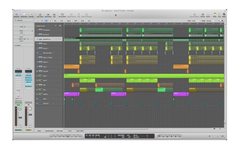Click the master volume slider in transport bar
Image resolution: width=237 pixels, height=149 pixels.
216,136
